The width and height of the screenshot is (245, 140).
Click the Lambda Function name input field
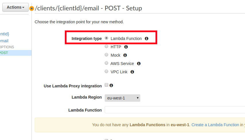tap(175, 110)
